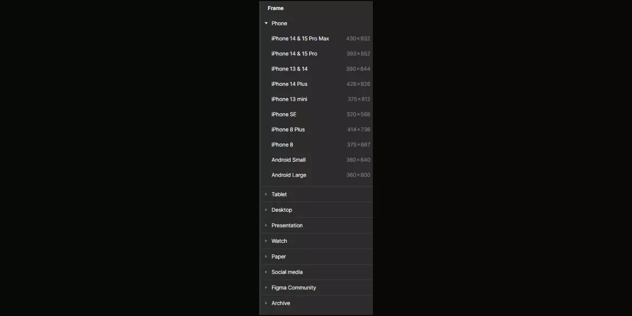Screen dimensions: 632x316
Task: Expand the Figma Community section
Action: (x=266, y=288)
